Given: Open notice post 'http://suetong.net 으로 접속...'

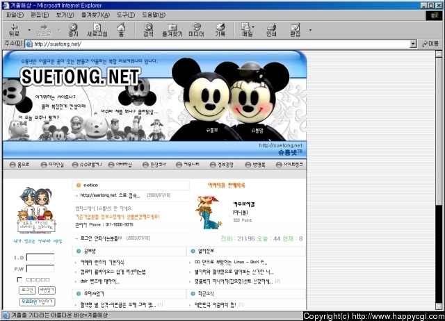Looking at the screenshot, I should point(110,195).
